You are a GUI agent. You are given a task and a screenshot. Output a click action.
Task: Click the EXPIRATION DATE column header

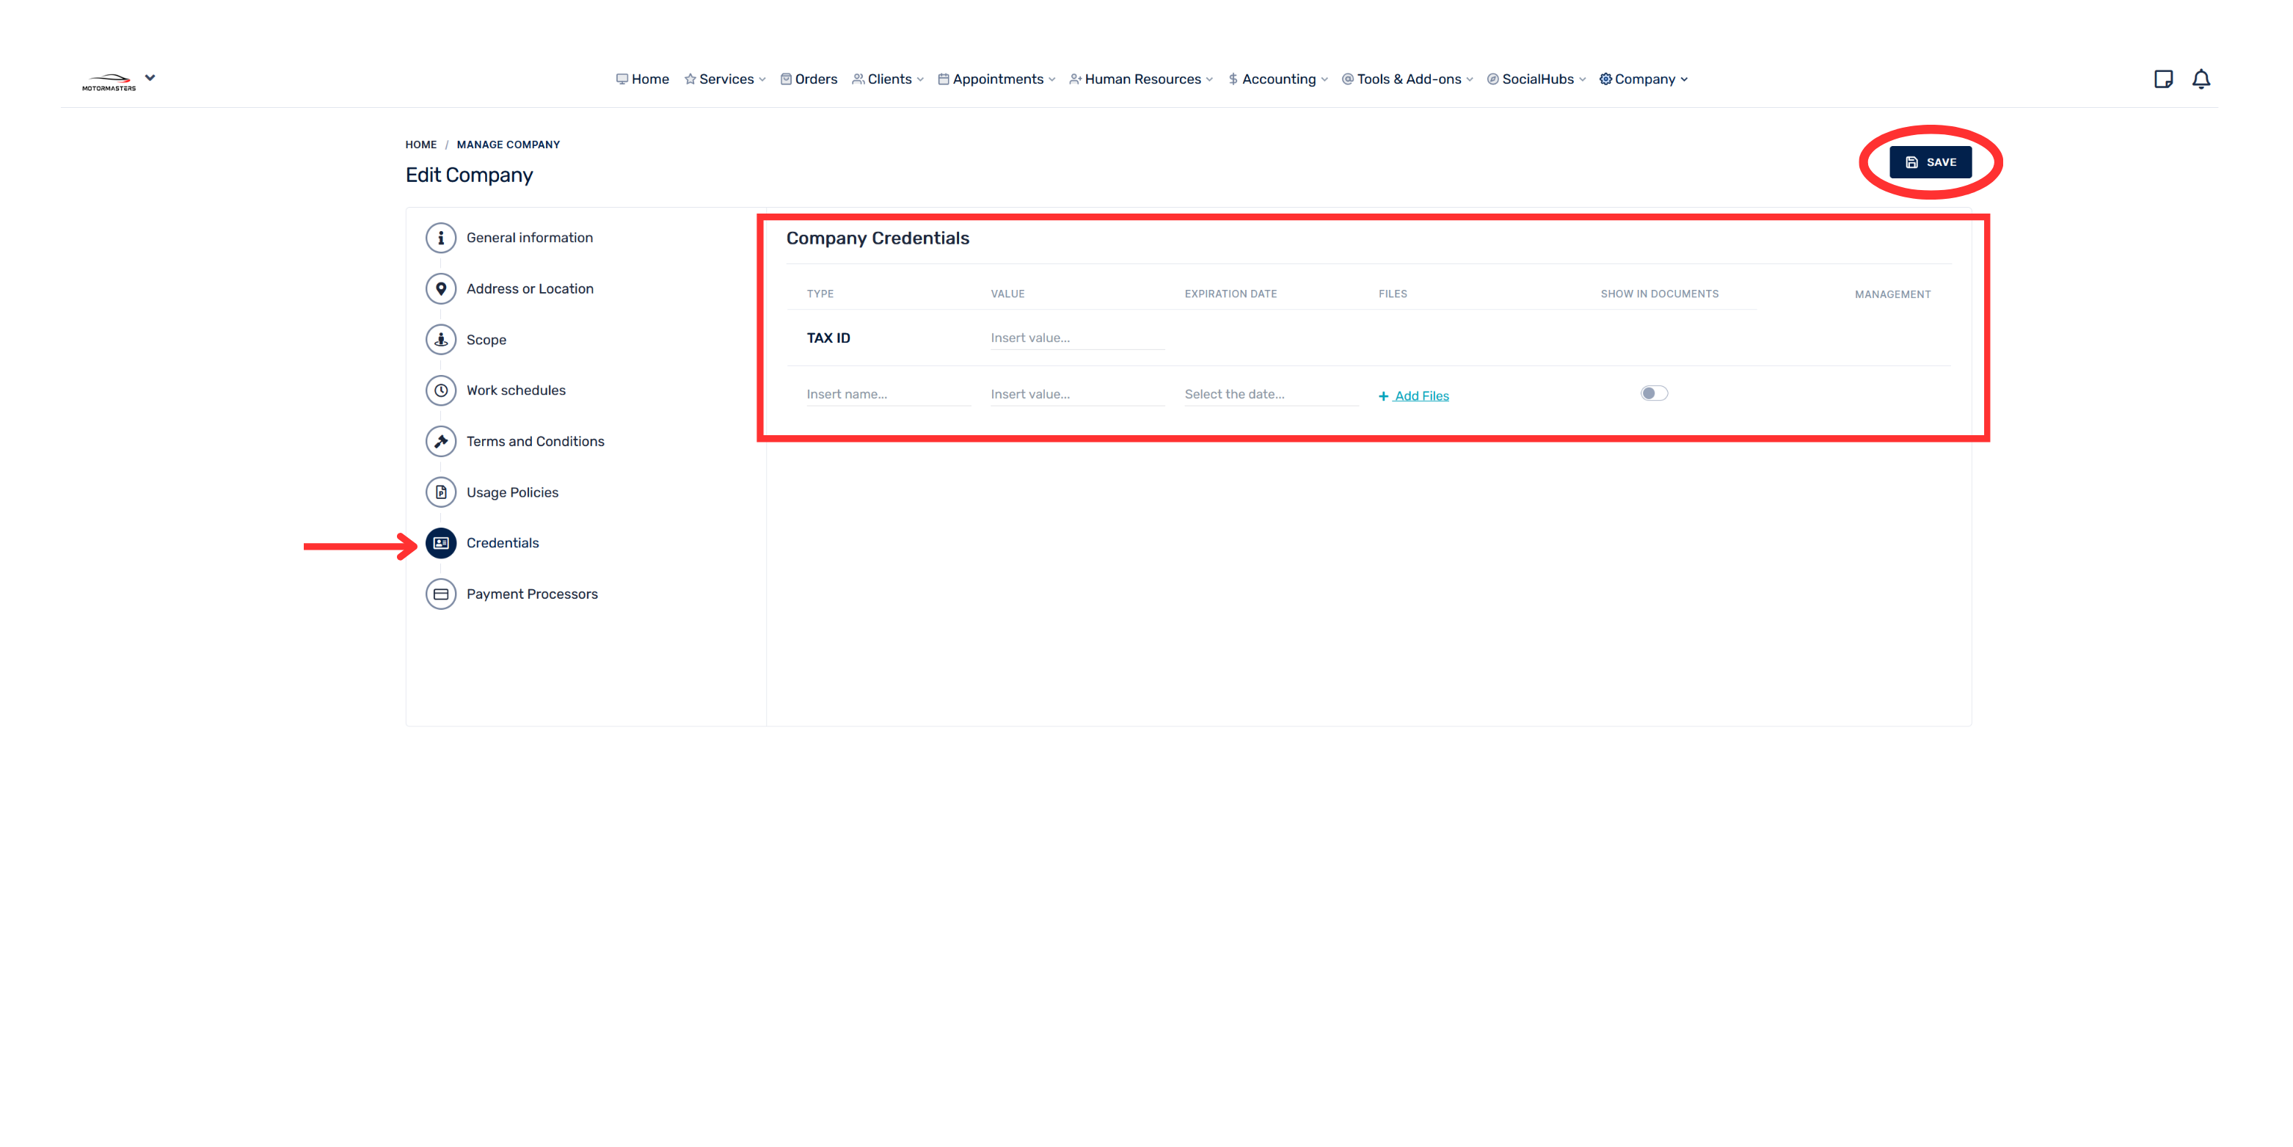click(1231, 294)
